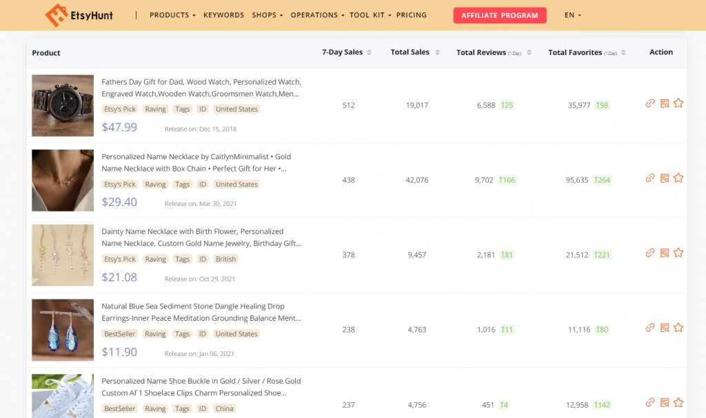
Task: Go to the Keywords menu item
Action: 223,15
